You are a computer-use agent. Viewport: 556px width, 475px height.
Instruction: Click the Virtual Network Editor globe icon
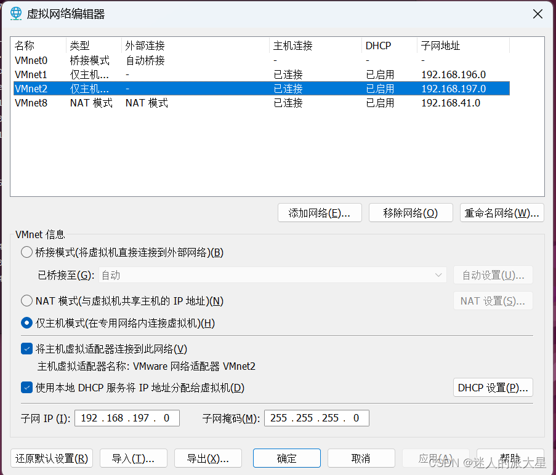tap(16, 14)
